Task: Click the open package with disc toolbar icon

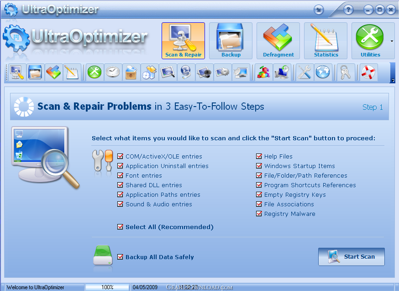Action: click(149, 72)
